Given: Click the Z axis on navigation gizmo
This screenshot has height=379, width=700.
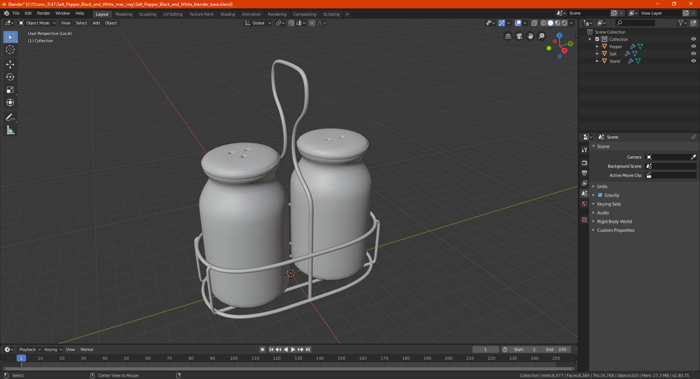Looking at the screenshot, I should pyautogui.click(x=559, y=35).
